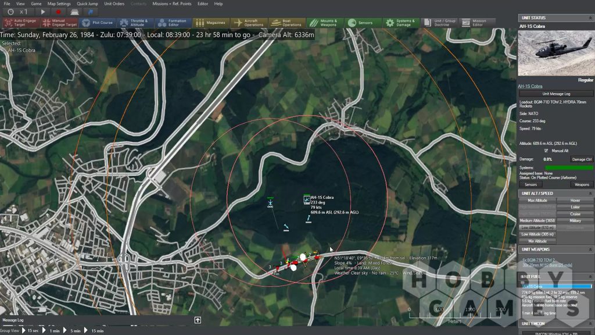Image resolution: width=595 pixels, height=335 pixels.
Task: Set throttle to Loiter
Action: point(575,207)
